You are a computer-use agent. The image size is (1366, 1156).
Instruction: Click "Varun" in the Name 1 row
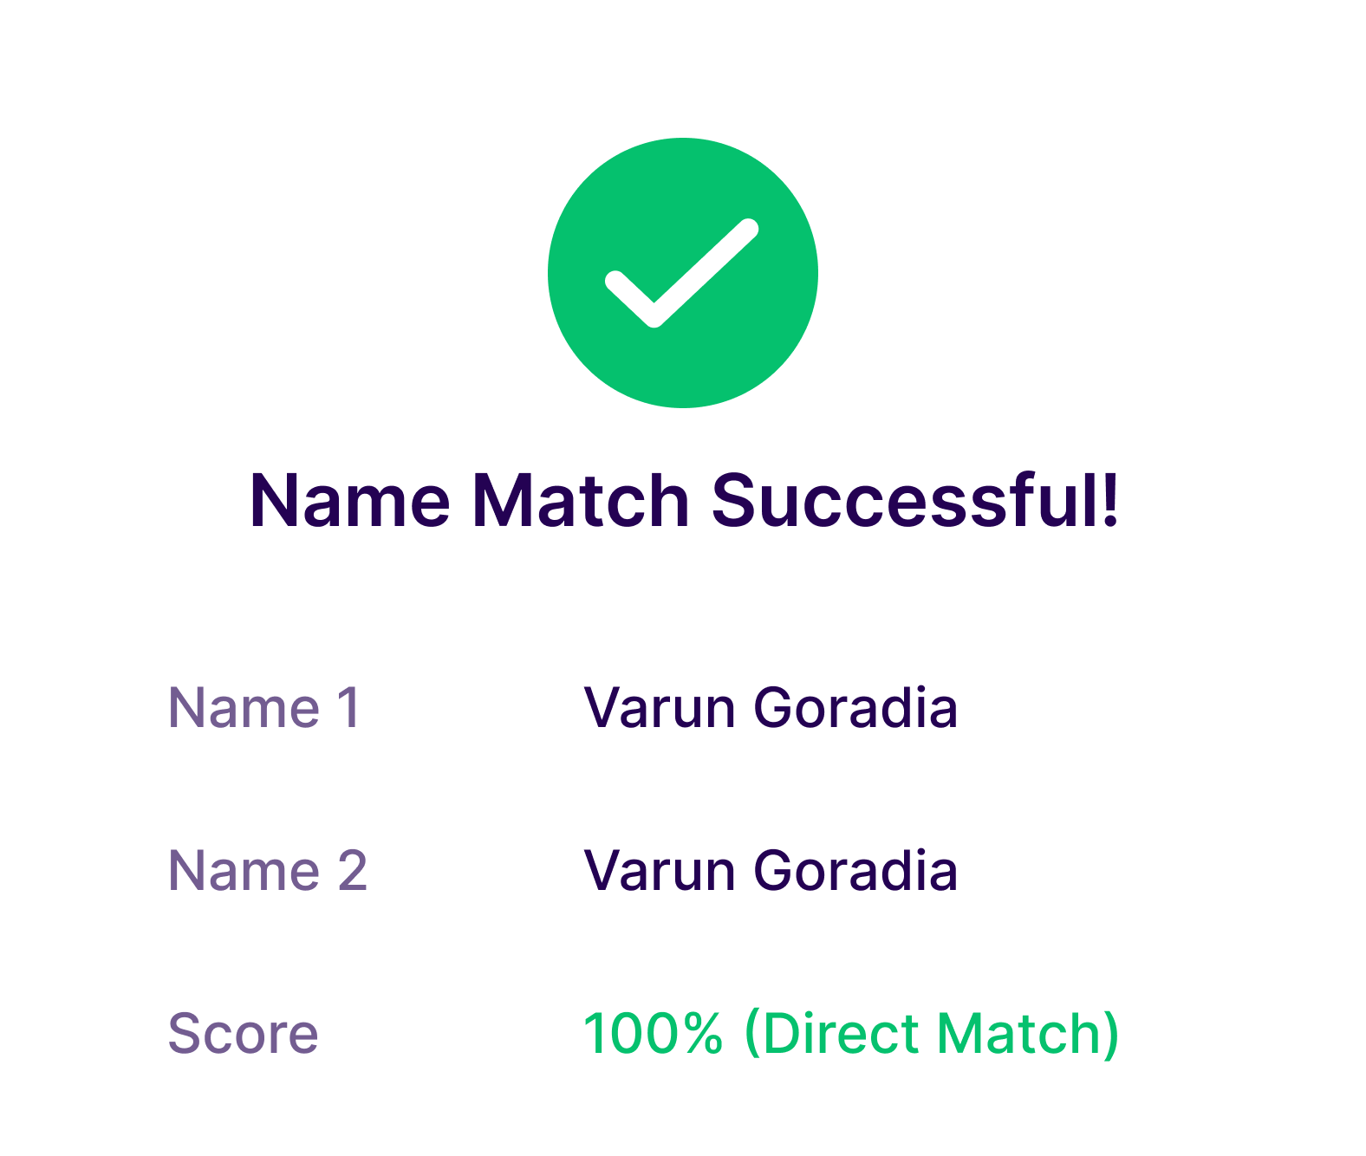(660, 708)
